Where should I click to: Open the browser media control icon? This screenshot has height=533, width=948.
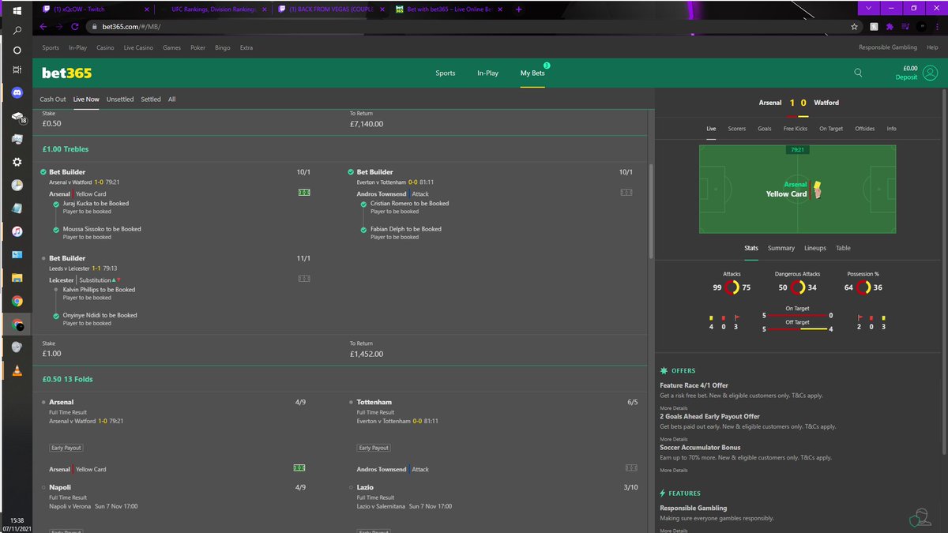pos(905,26)
